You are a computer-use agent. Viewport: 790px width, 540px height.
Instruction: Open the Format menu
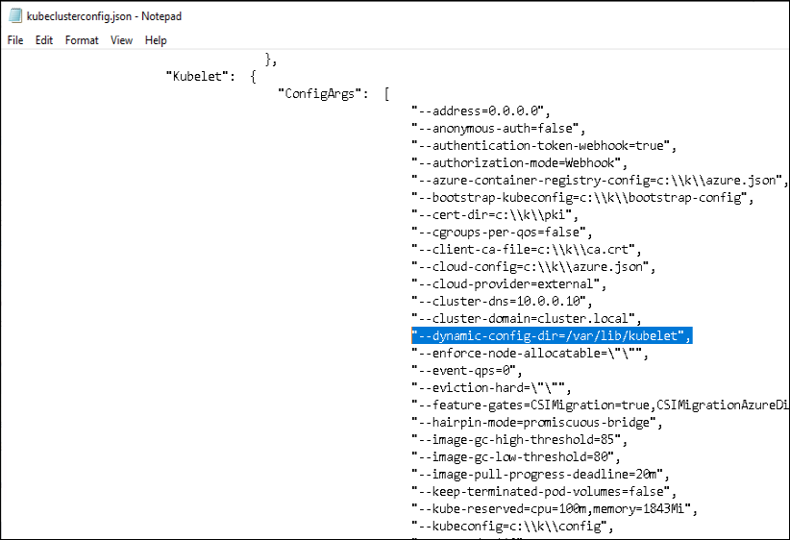click(82, 40)
